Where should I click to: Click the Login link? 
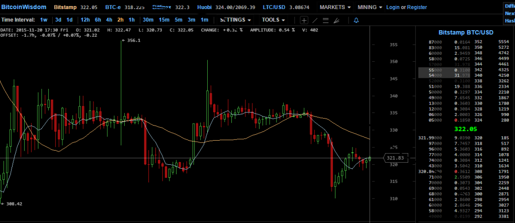point(393,7)
